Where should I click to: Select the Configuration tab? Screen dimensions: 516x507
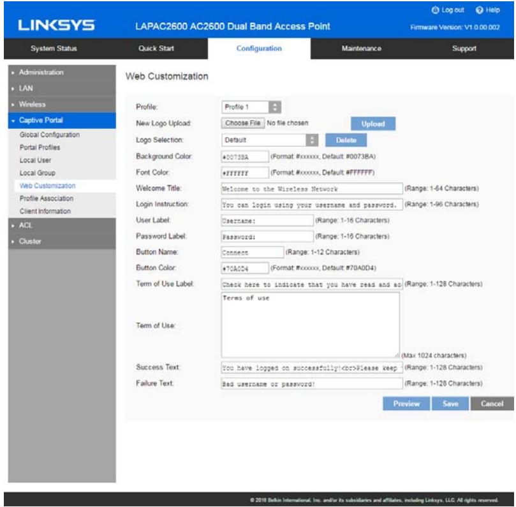[259, 48]
